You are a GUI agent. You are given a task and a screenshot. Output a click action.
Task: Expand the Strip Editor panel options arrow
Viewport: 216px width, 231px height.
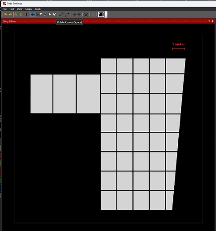pos(209,21)
